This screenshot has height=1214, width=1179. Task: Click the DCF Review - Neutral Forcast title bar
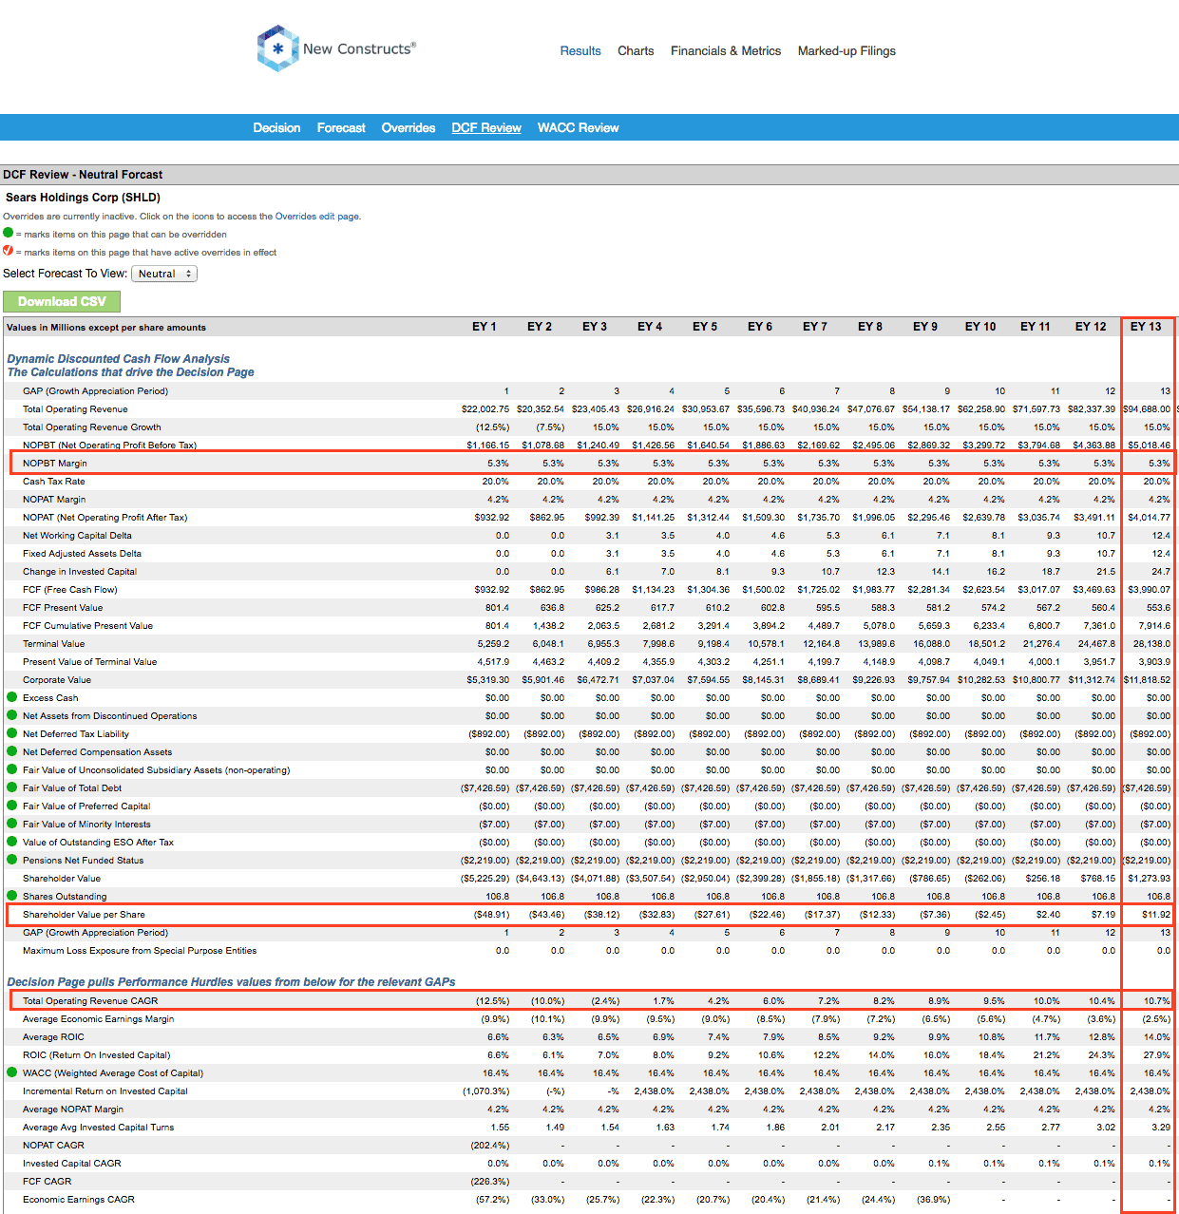click(589, 175)
